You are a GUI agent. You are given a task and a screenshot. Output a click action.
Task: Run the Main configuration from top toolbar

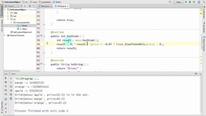pyautogui.click(x=186, y=2)
